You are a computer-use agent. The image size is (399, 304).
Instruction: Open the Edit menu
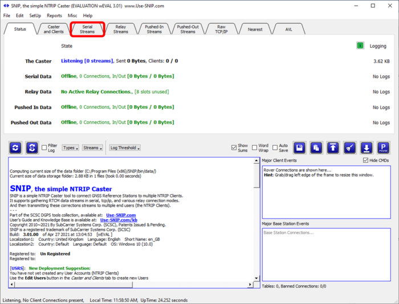[x=19, y=15]
